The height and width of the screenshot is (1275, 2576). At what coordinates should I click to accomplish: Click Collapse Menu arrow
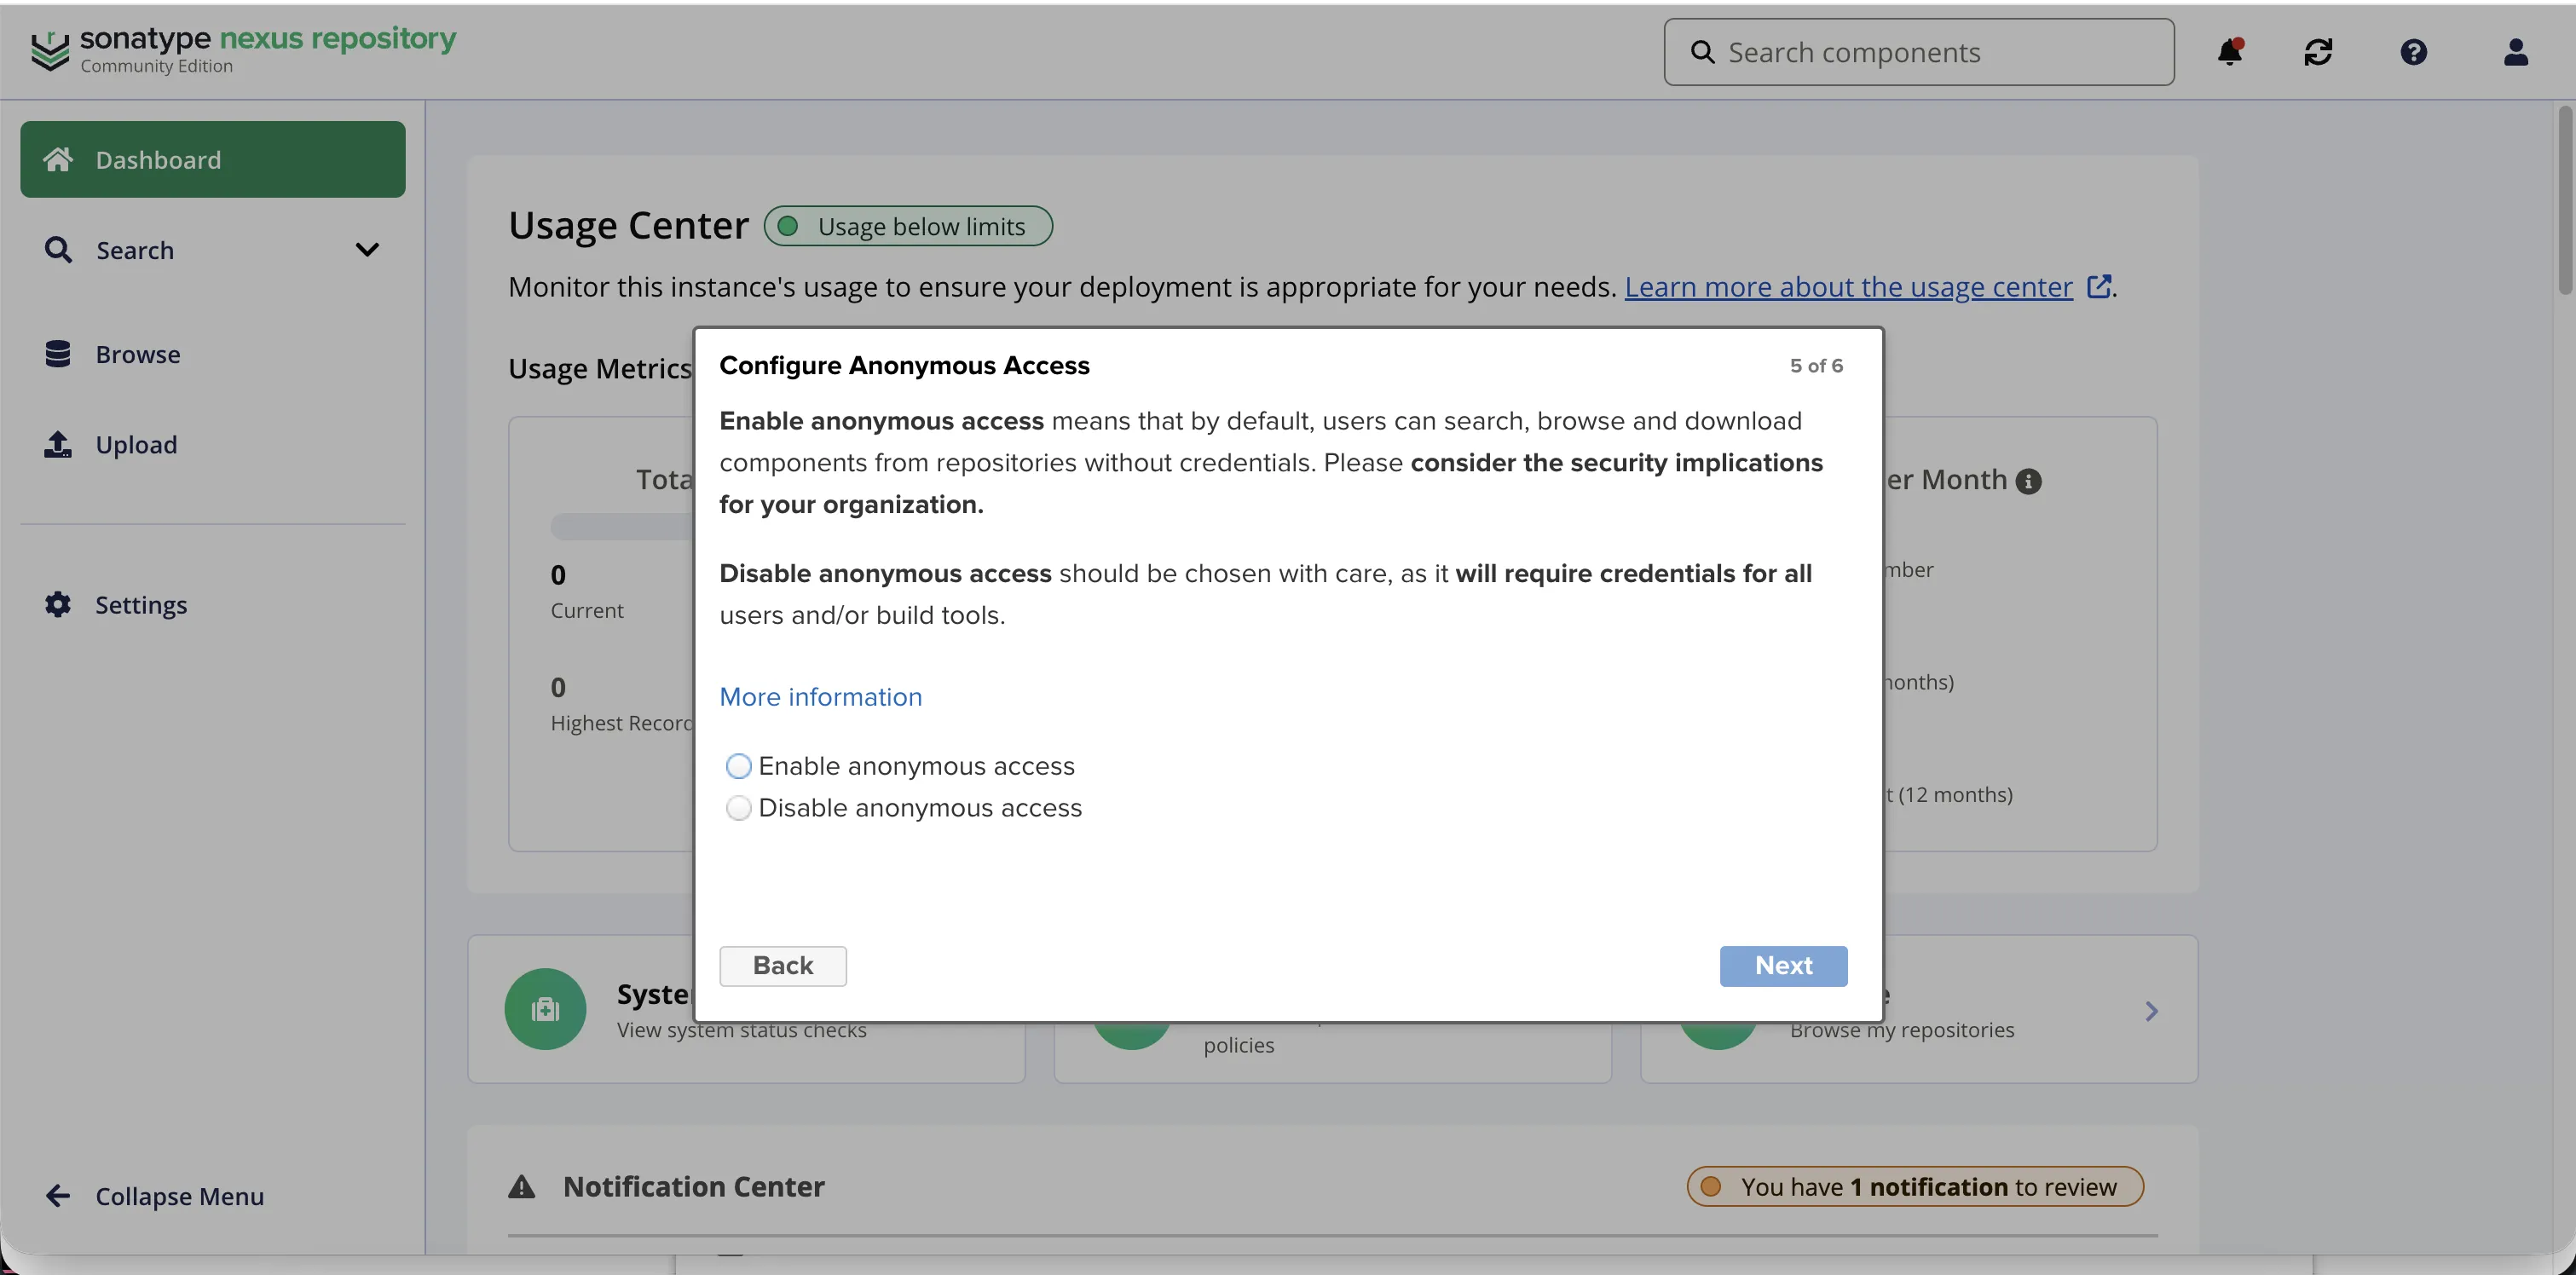click(x=57, y=1195)
